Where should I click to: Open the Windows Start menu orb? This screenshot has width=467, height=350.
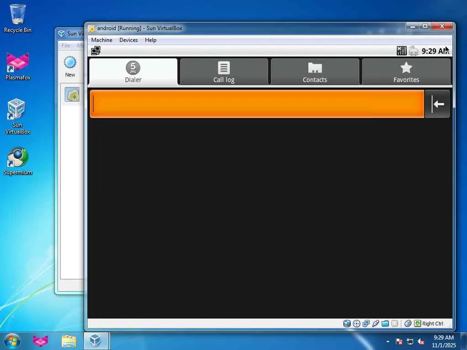coord(12,341)
